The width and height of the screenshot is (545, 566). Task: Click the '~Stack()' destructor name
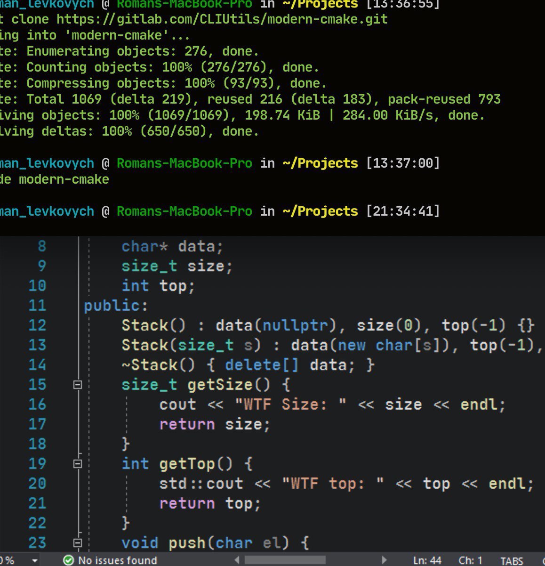(158, 365)
